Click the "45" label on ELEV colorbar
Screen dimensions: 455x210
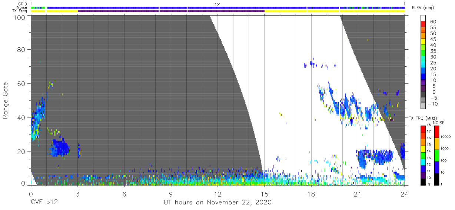pyautogui.click(x=433, y=39)
